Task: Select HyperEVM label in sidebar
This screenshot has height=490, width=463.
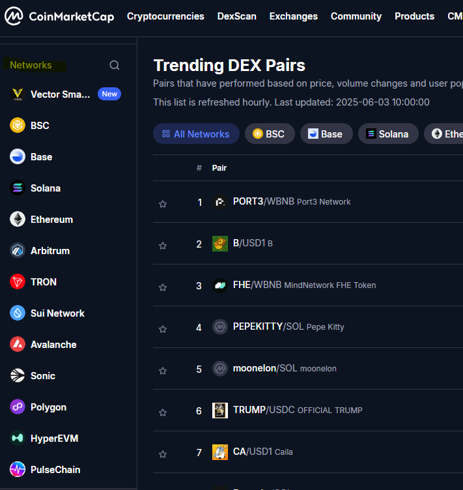Action: pyautogui.click(x=54, y=439)
